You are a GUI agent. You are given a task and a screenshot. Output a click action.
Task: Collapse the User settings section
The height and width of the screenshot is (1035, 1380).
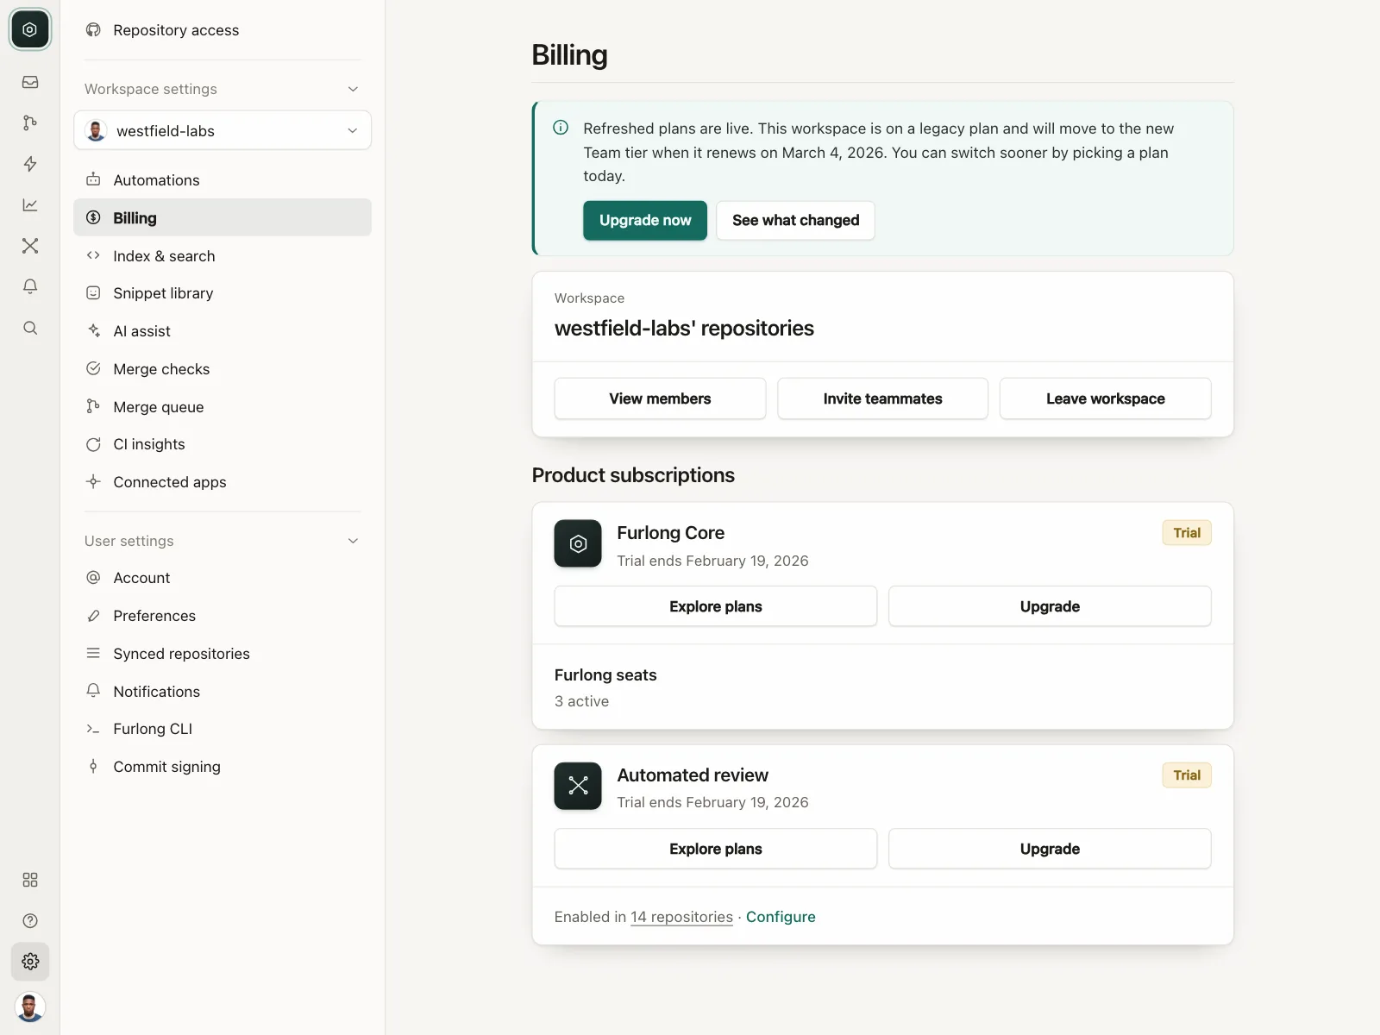[x=353, y=541]
